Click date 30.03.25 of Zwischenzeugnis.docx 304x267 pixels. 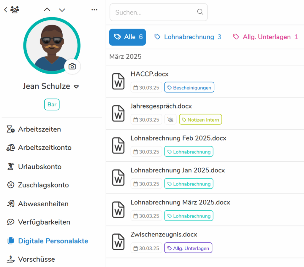pyautogui.click(x=146, y=248)
